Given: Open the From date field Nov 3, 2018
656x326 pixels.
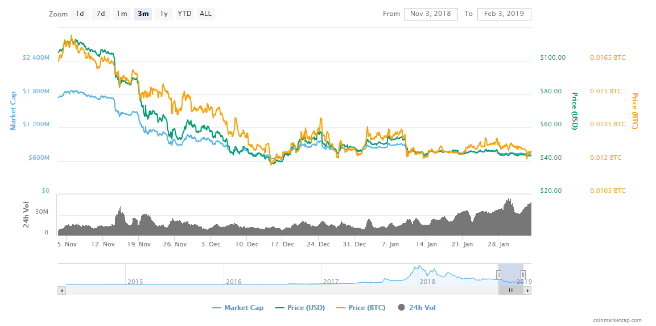Looking at the screenshot, I should tap(431, 14).
